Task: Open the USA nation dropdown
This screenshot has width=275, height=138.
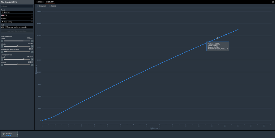Action: (x=17, y=15)
